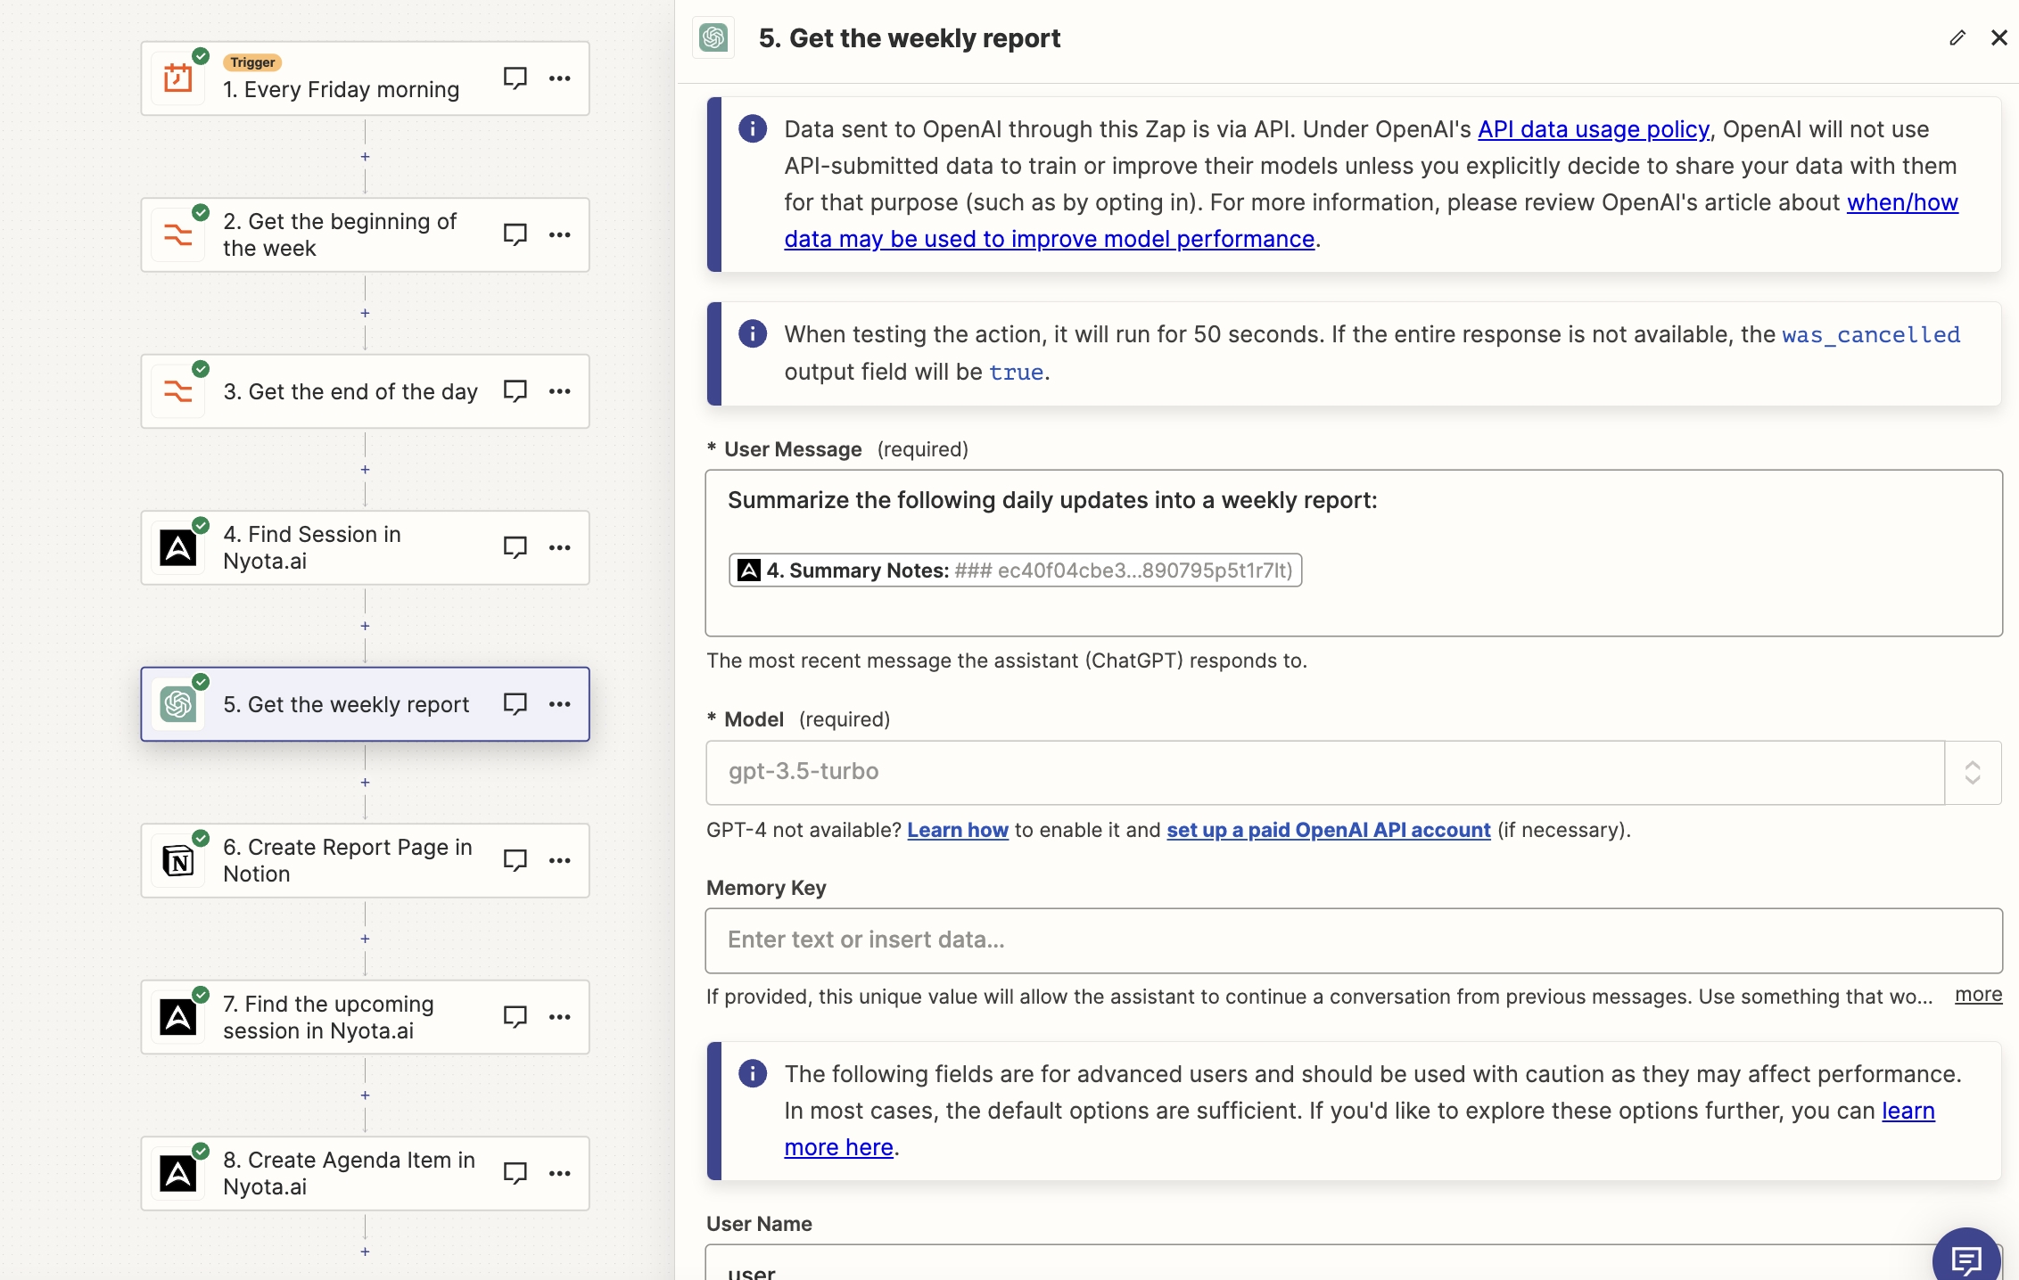Viewport: 2019px width, 1280px height.
Task: Select step 6 Create Report Page in Notion
Action: click(x=365, y=861)
